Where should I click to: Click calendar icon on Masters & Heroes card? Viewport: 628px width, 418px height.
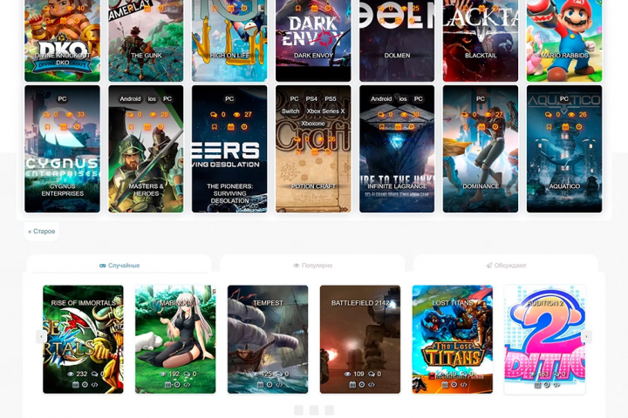(x=147, y=127)
